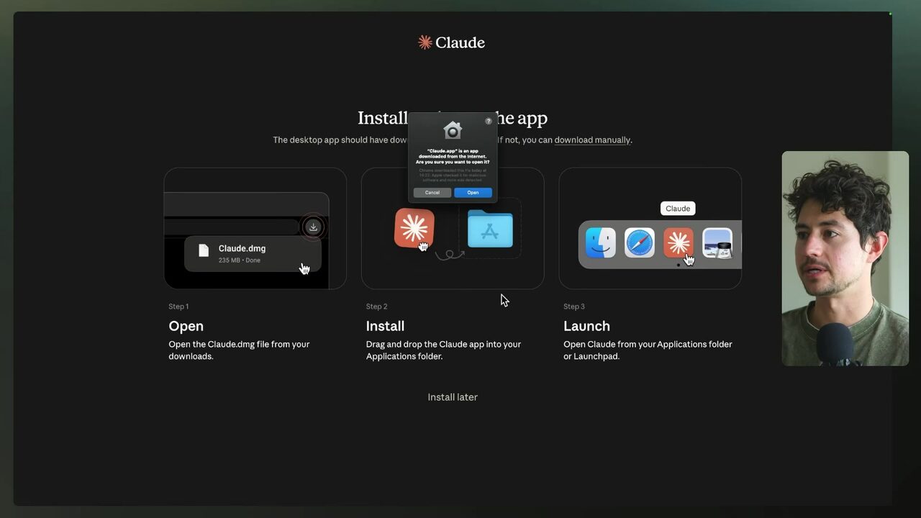This screenshot has height=518, width=921.
Task: Click the Finder icon in the Step 3 dock
Action: (601, 243)
